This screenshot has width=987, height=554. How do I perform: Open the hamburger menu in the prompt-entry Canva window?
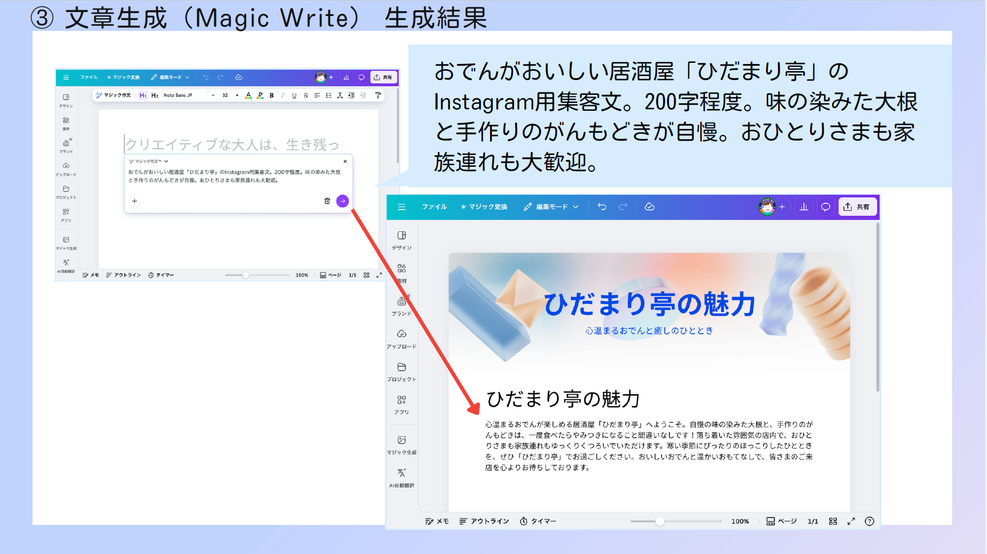[66, 77]
